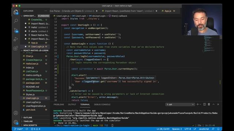
Task: Open the Accounts menu icon
Action: 16,113
